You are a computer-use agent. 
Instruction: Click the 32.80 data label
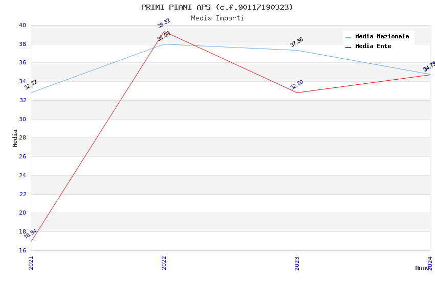tap(296, 85)
